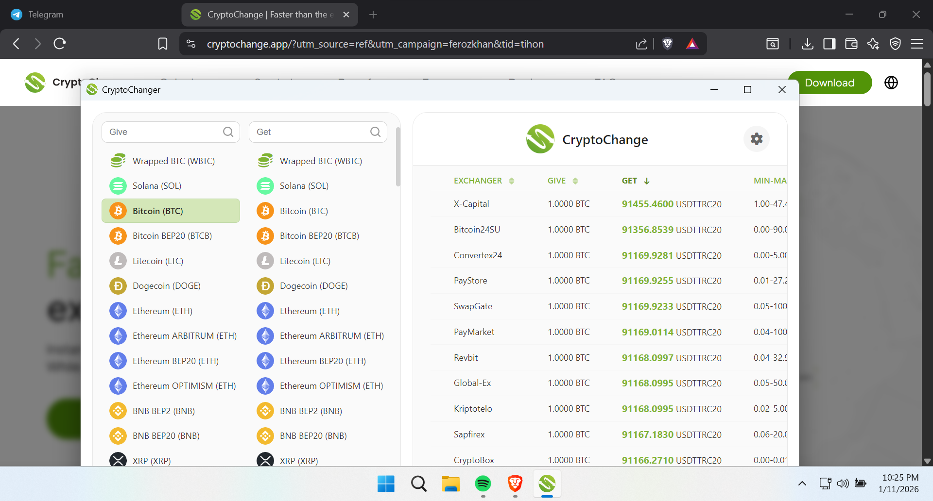
Task: Click the Bitcoin coin icon in Get list
Action: pyautogui.click(x=265, y=211)
